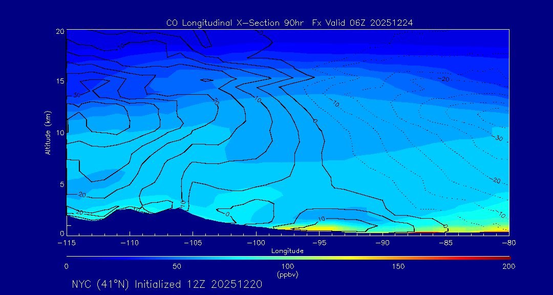Click the red end of the colorbar

tap(507, 257)
